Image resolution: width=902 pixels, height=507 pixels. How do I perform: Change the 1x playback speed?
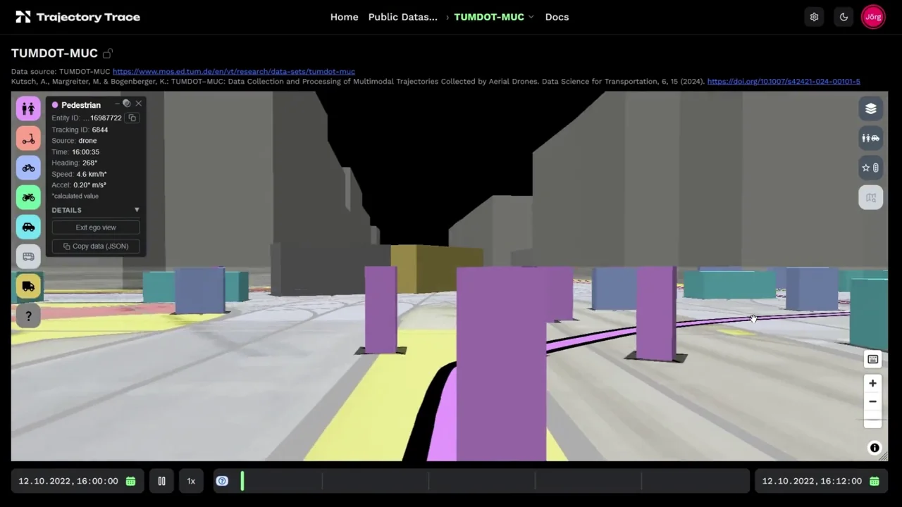[x=191, y=481]
